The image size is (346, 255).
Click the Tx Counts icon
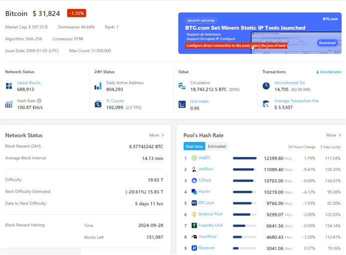[x=98, y=104]
